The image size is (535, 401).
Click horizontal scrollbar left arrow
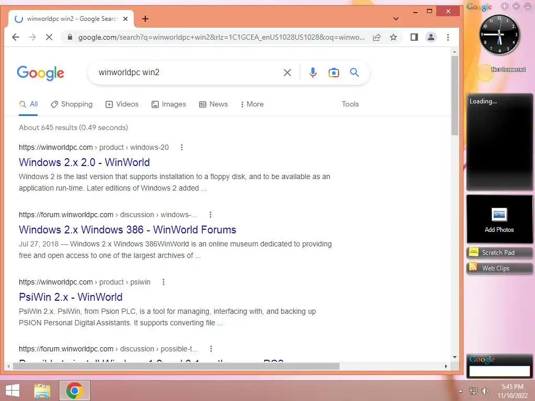tap(8, 366)
